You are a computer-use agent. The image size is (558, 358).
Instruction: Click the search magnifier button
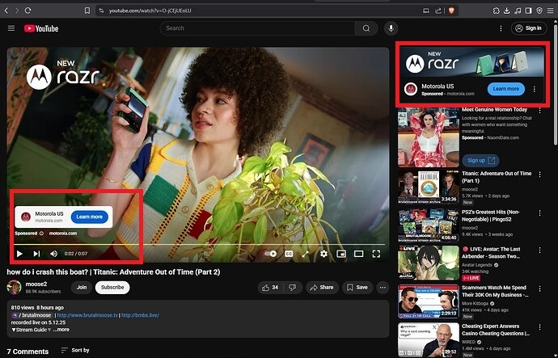pos(366,28)
